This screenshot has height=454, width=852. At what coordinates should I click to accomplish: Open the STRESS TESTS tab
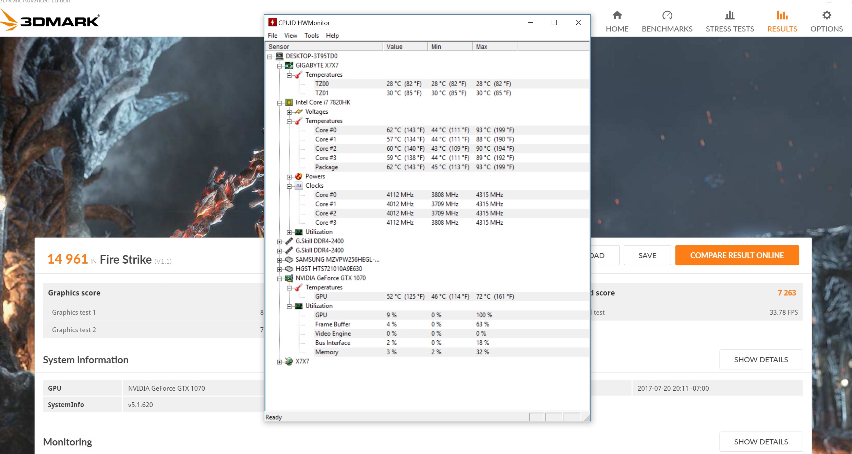(x=730, y=22)
